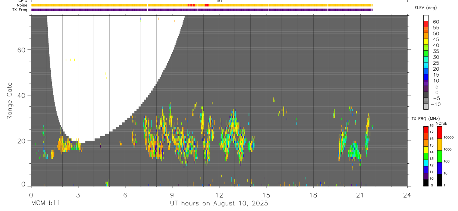Click the 40 label on ELEV scale
The image size is (458, 211).
coord(435,45)
